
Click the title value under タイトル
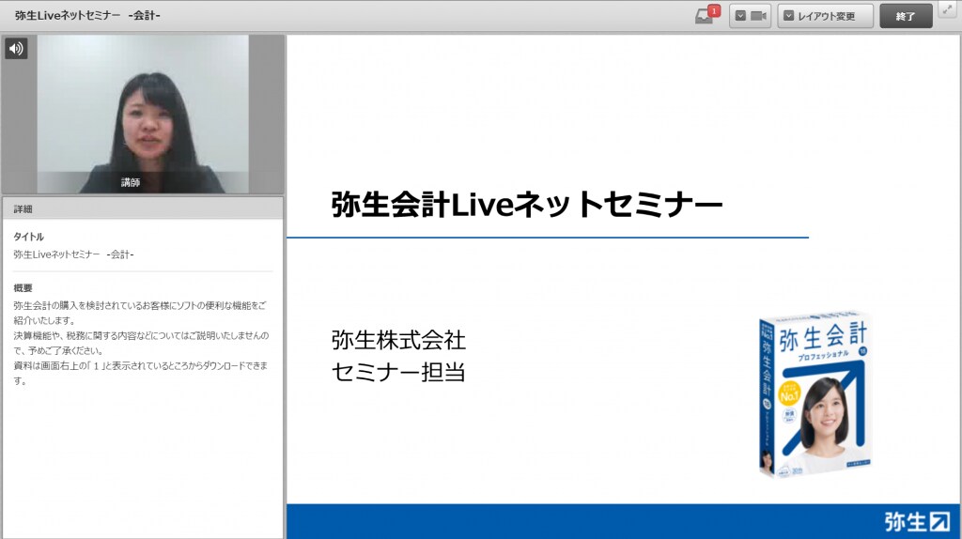73,254
